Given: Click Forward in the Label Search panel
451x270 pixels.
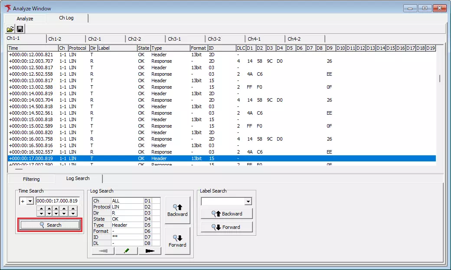Looking at the screenshot, I should click(x=226, y=227).
